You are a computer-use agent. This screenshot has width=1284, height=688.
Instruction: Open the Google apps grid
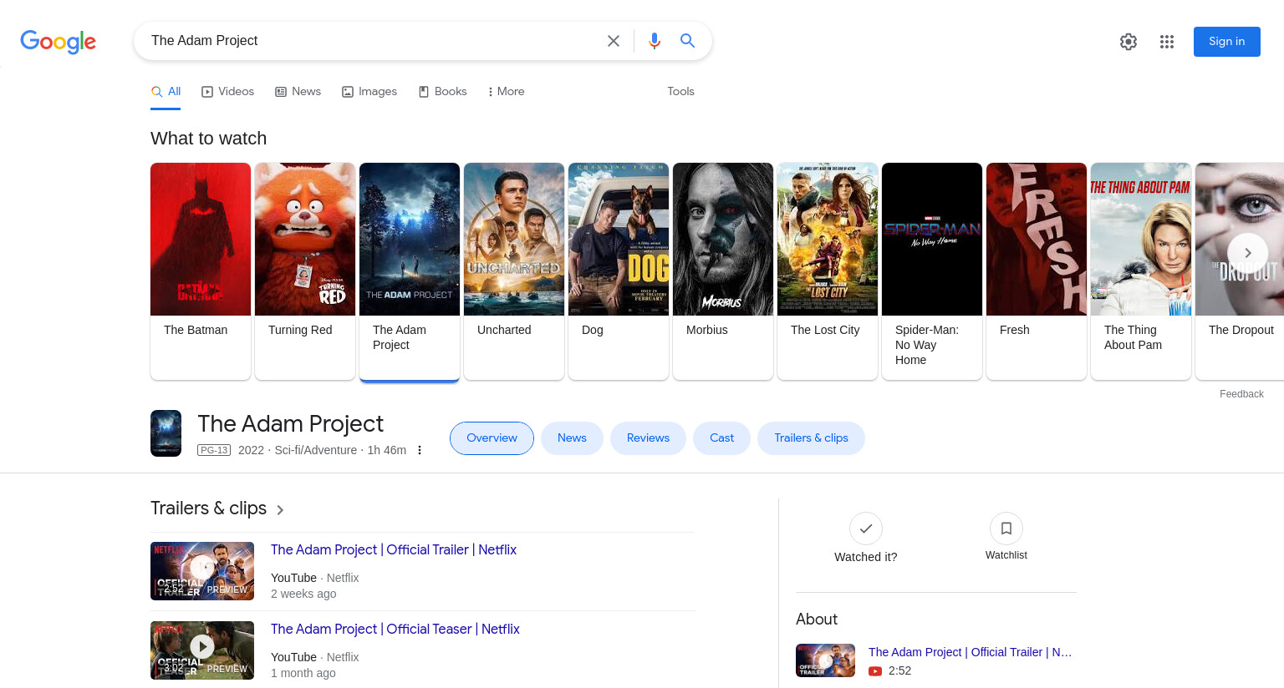[x=1167, y=42]
